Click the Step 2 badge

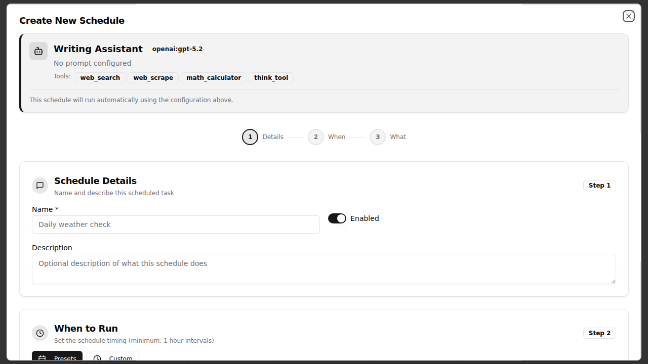[599, 333]
